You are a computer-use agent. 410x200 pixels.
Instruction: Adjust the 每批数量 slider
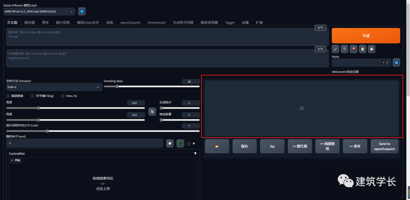point(180,120)
